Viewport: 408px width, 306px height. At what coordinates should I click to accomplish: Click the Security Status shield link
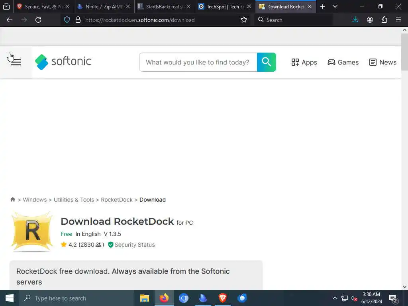(x=131, y=245)
